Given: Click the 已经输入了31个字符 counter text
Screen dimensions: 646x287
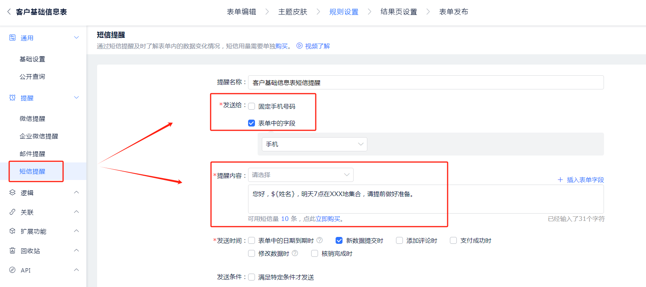Looking at the screenshot, I should [x=576, y=219].
